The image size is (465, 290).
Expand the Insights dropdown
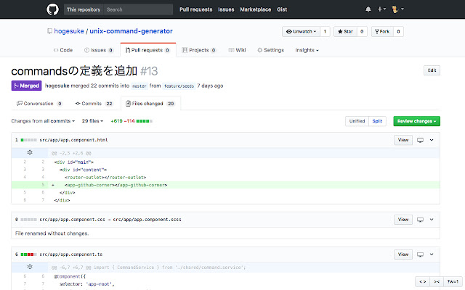(x=307, y=50)
